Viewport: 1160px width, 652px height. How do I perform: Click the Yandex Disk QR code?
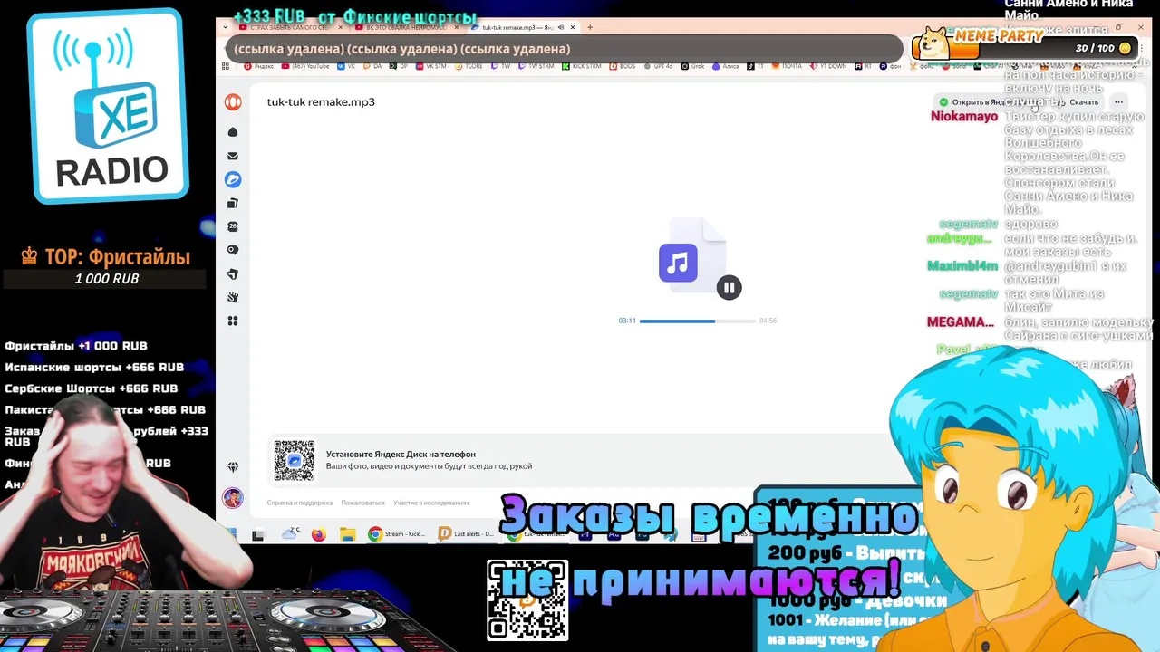tap(295, 461)
